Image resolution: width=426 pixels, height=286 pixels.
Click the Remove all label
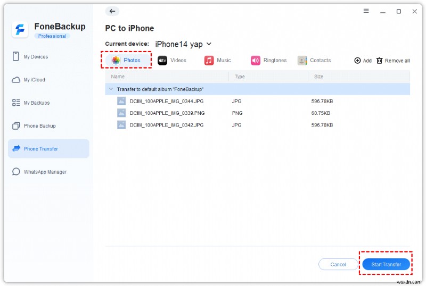pos(397,61)
